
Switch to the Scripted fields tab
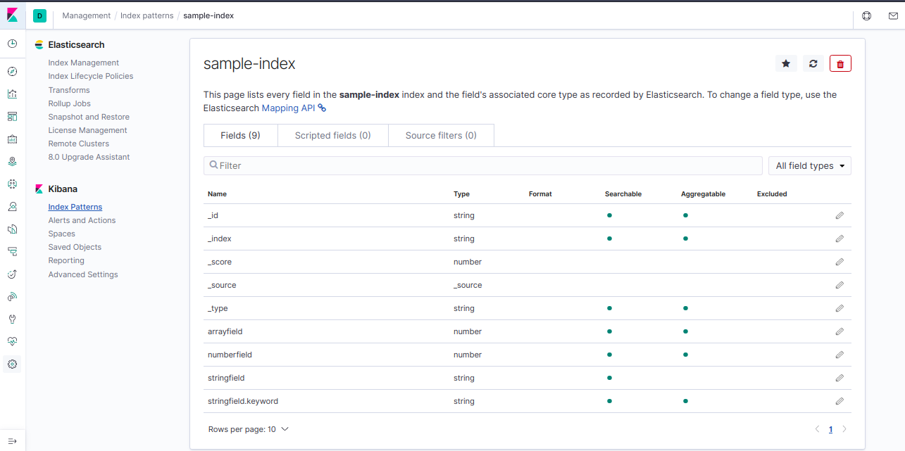(x=332, y=135)
